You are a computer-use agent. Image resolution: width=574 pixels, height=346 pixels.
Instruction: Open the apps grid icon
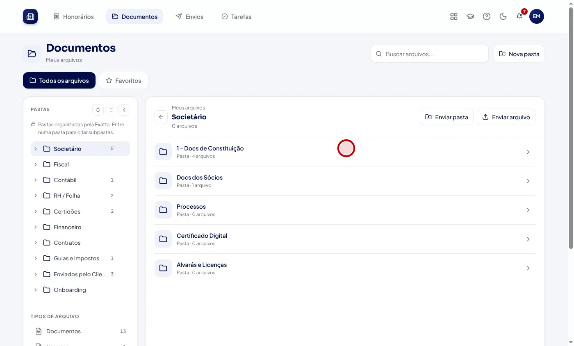pos(454,16)
